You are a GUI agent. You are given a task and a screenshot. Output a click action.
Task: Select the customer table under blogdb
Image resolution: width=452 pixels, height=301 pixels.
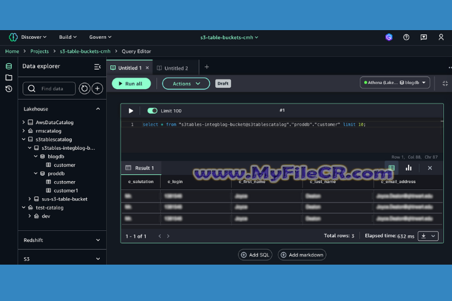64,165
